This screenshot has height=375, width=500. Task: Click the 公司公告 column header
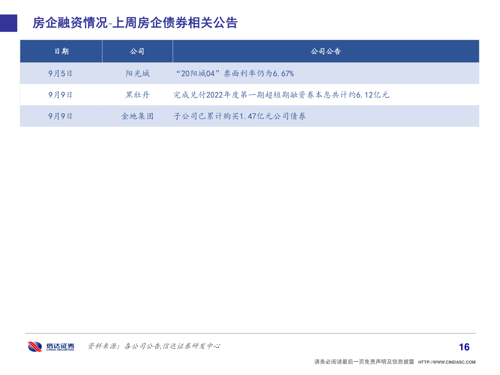(326, 51)
